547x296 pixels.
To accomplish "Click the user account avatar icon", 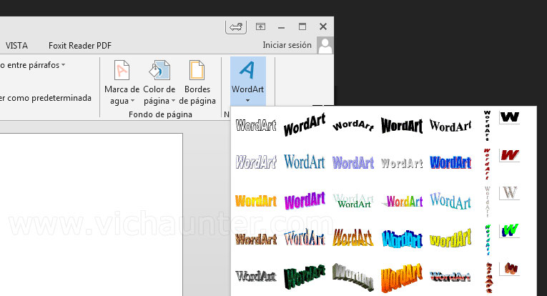I will tap(325, 45).
